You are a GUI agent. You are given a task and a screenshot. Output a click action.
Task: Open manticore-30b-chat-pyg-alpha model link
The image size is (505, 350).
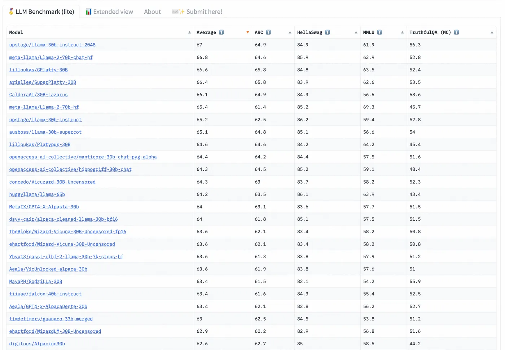pyautogui.click(x=83, y=157)
